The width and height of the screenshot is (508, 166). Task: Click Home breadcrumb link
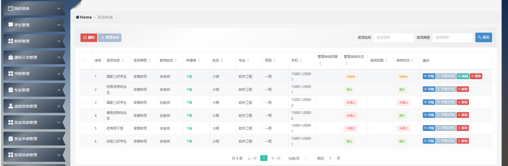[86, 17]
